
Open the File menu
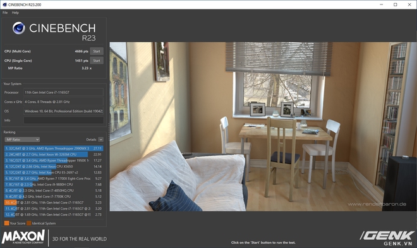[5, 13]
